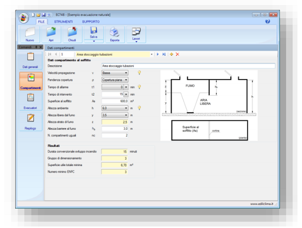Click the Apri folder icon
The image size is (302, 228).
click(x=51, y=33)
